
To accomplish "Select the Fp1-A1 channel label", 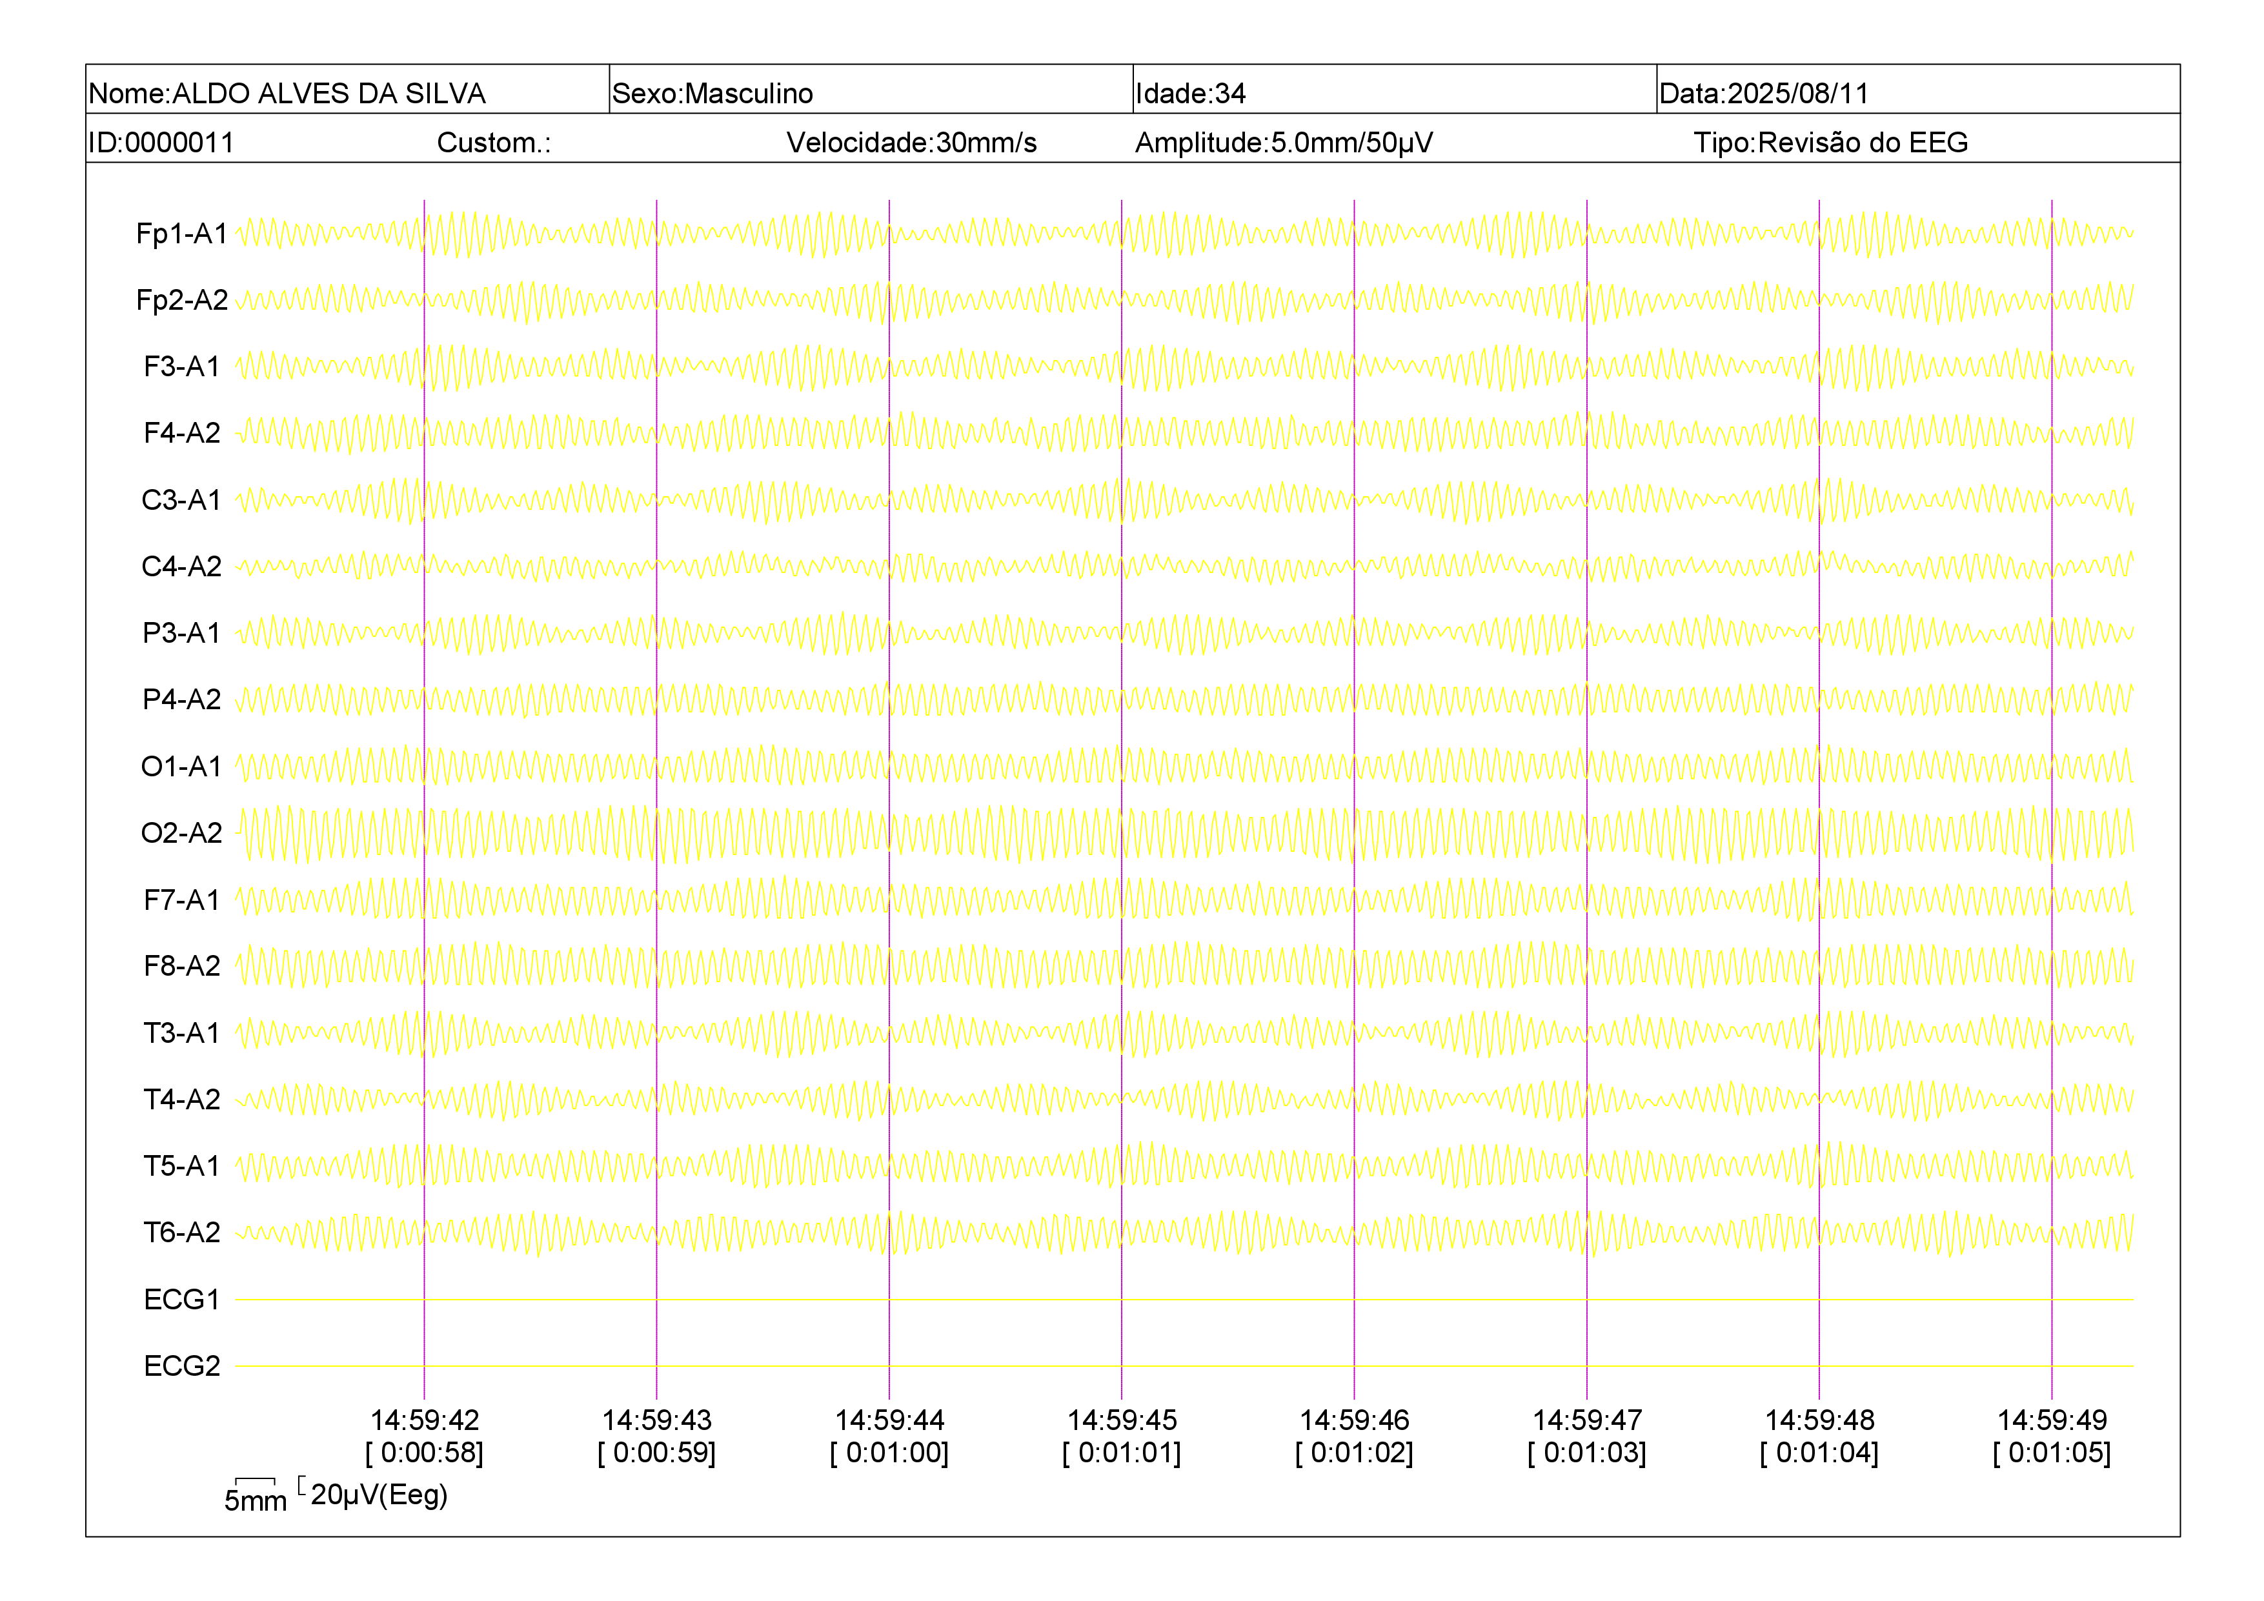I will 181,234.
